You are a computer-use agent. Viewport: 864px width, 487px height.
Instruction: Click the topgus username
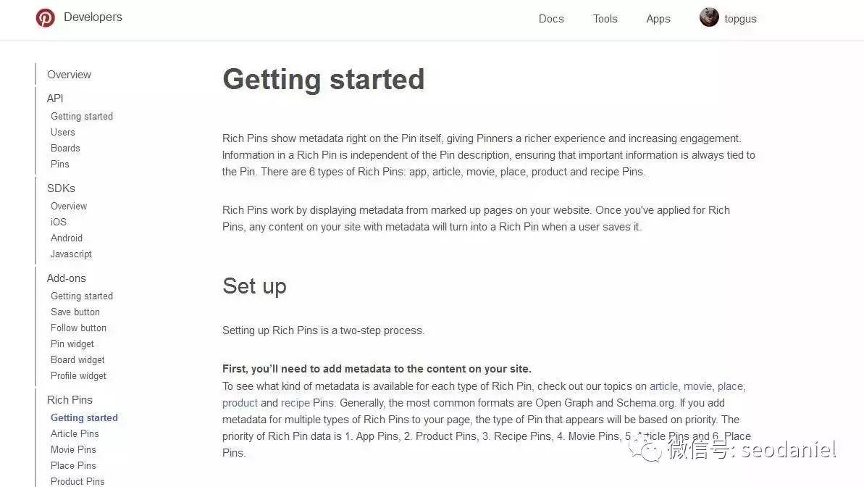click(x=740, y=19)
